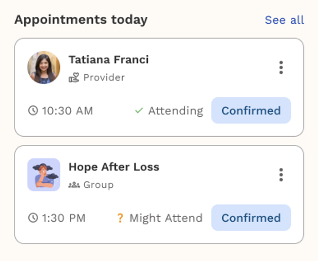The width and height of the screenshot is (318, 261).
Task: Click the 1:30 PM appointment time
Action: click(64, 218)
